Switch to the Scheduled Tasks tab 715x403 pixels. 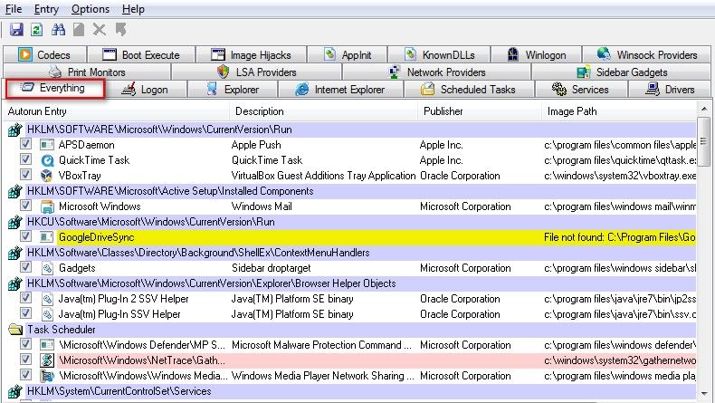(x=469, y=90)
